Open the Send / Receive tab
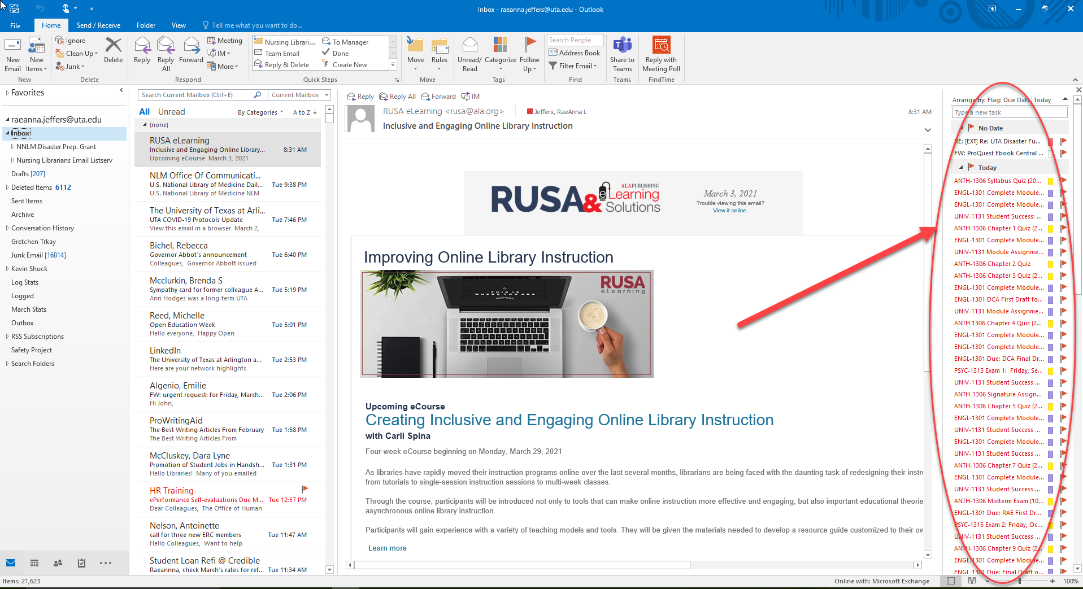Viewport: 1083px width, 589px height. click(98, 25)
